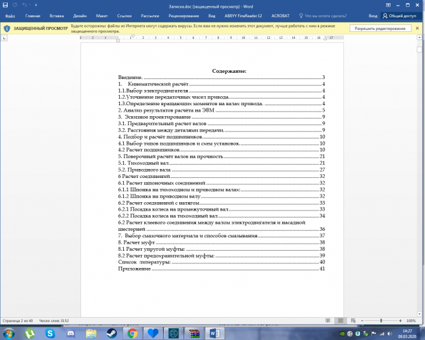Open the Файл menu
The width and height of the screenshot is (425, 340).
click(x=10, y=16)
